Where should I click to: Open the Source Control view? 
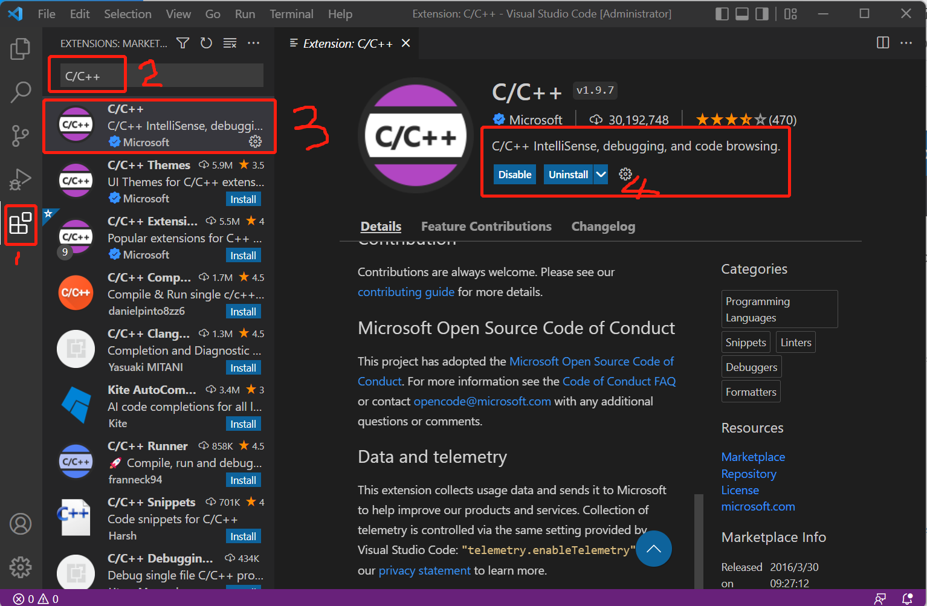21,136
